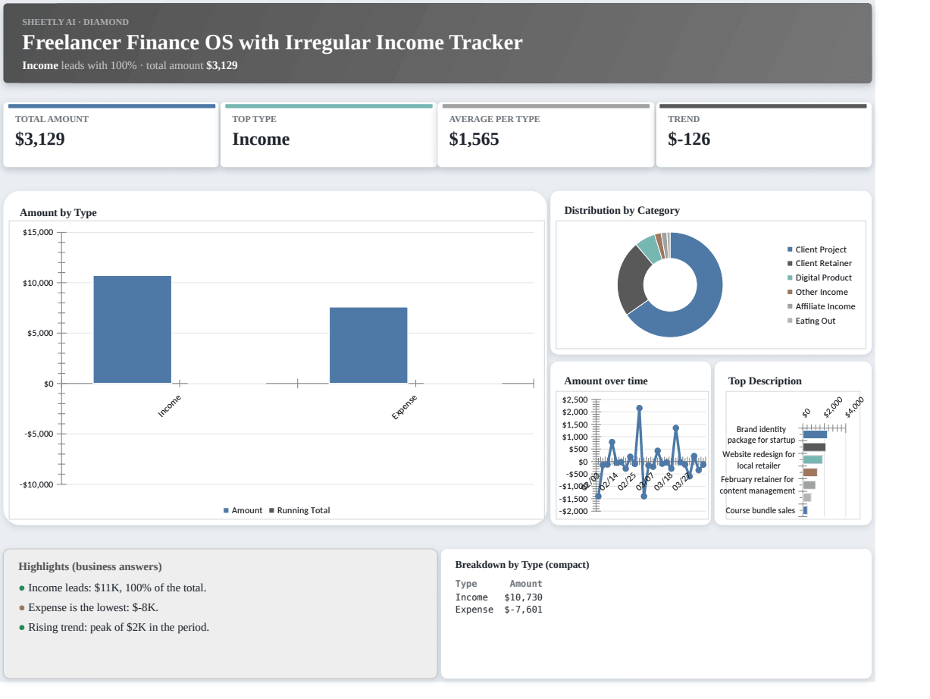Click February retainer for content management label
The image size is (930, 699).
pyautogui.click(x=757, y=485)
